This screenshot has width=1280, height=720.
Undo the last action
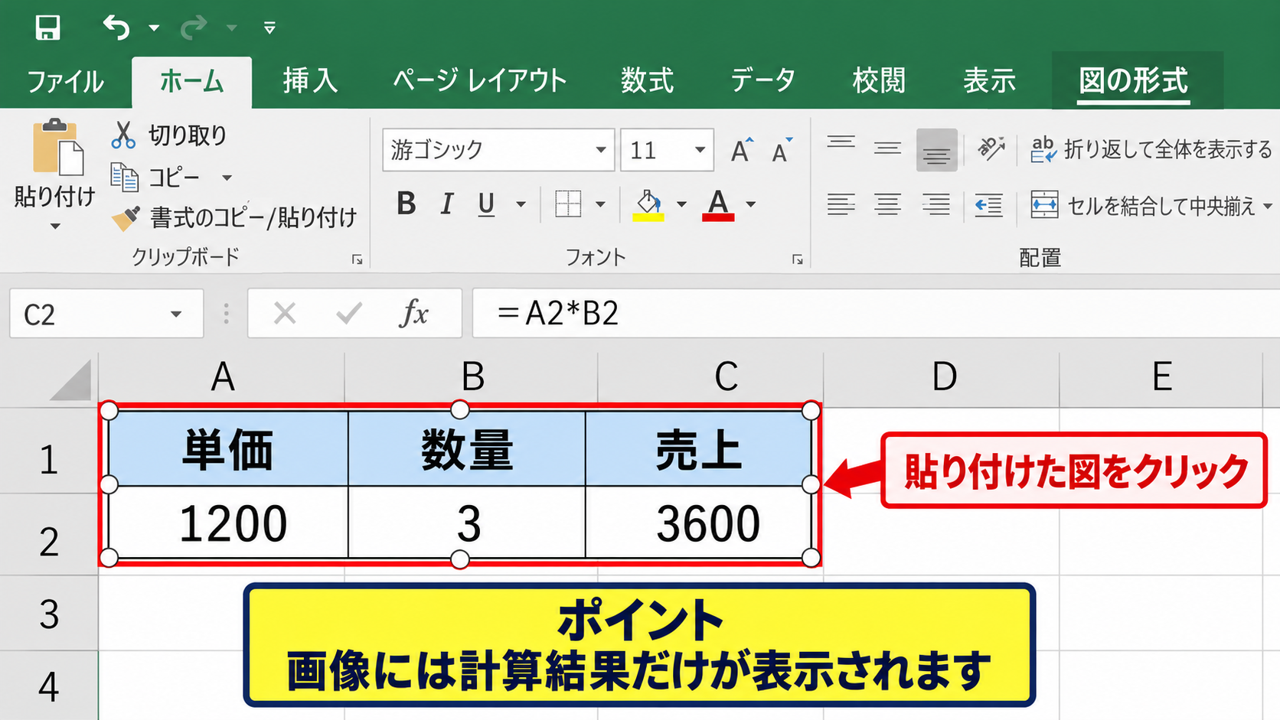tap(116, 28)
